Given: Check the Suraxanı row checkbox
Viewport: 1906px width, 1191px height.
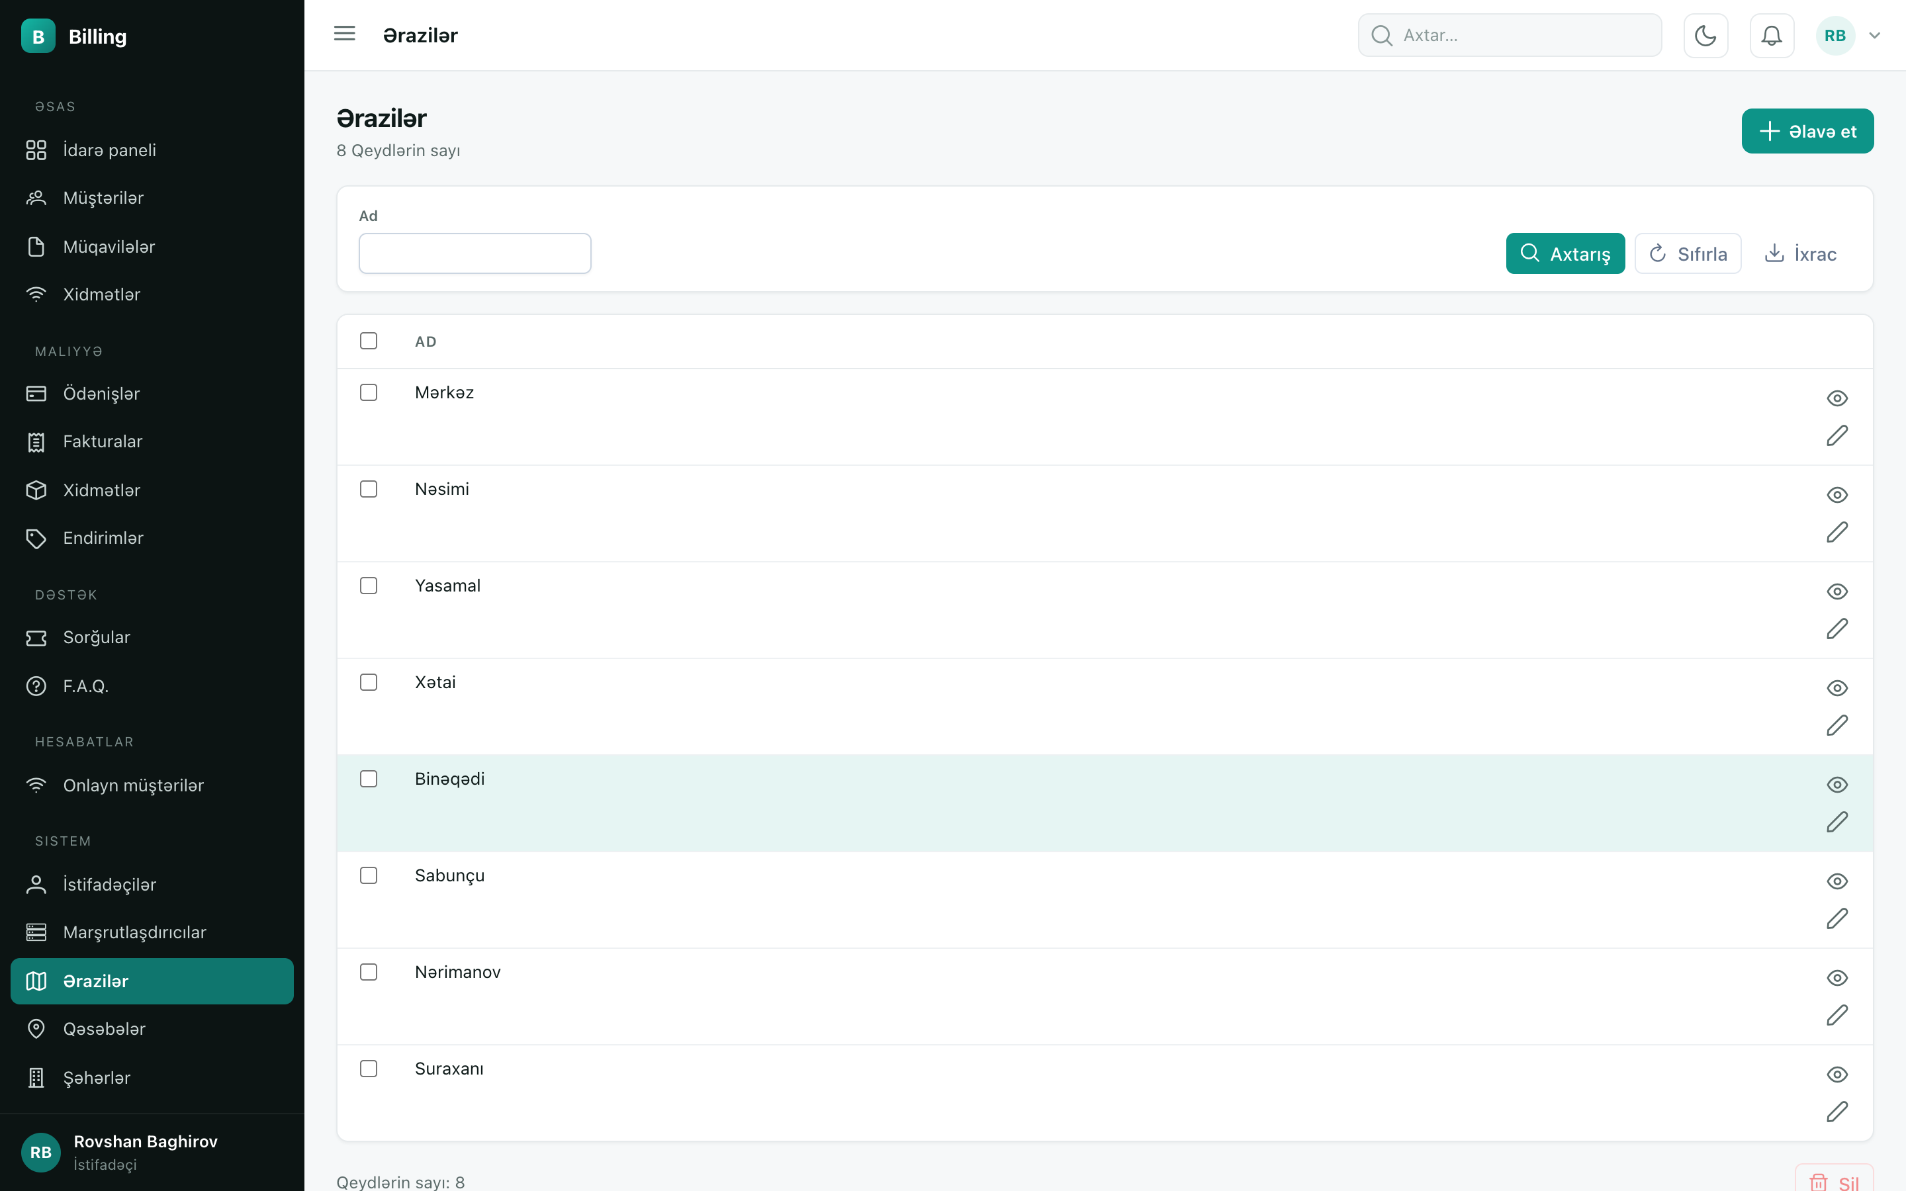Looking at the screenshot, I should [x=369, y=1069].
